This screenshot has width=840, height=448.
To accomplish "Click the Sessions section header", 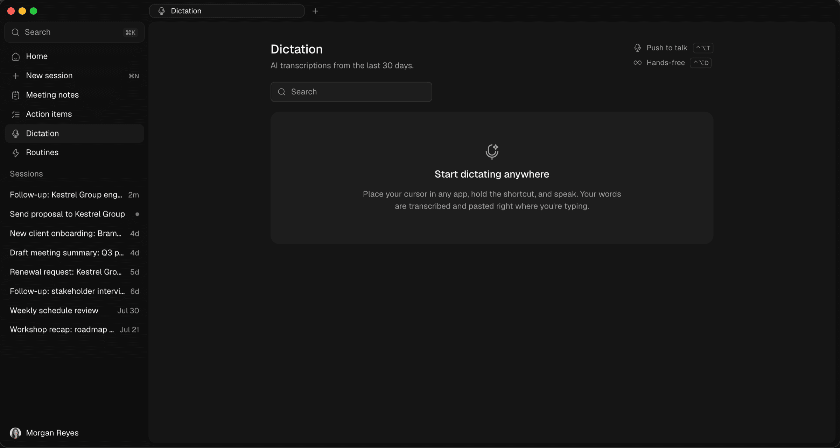I will click(x=26, y=174).
